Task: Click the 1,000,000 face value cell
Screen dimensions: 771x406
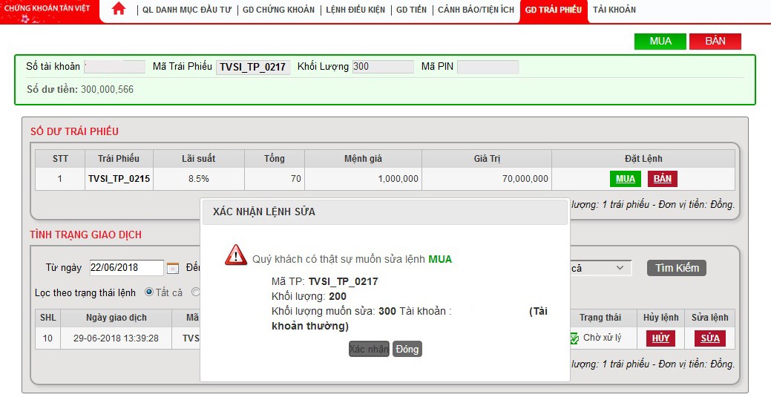Action: 363,179
